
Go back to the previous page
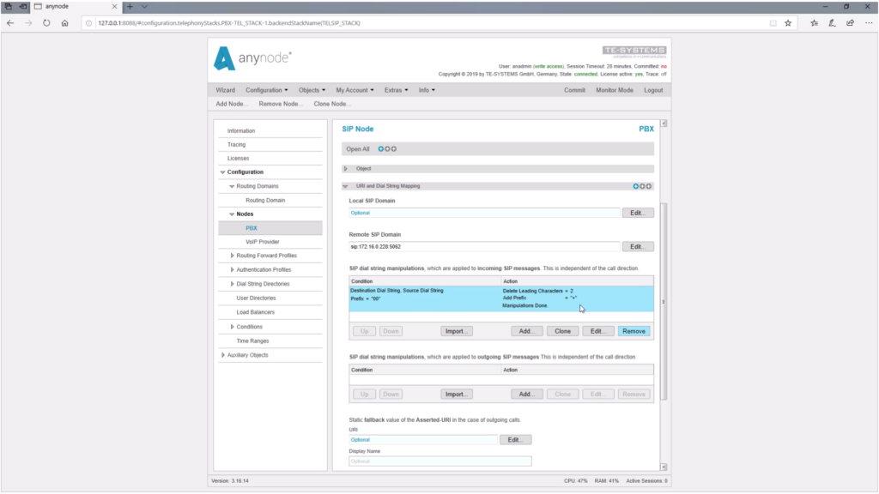(10, 23)
